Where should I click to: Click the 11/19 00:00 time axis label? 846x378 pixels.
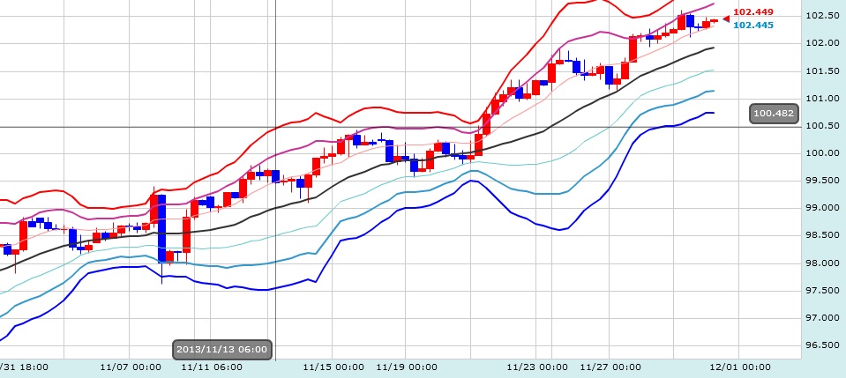pyautogui.click(x=407, y=367)
